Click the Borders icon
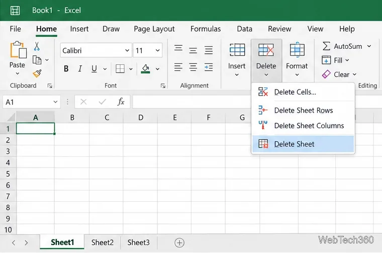 click(120, 69)
